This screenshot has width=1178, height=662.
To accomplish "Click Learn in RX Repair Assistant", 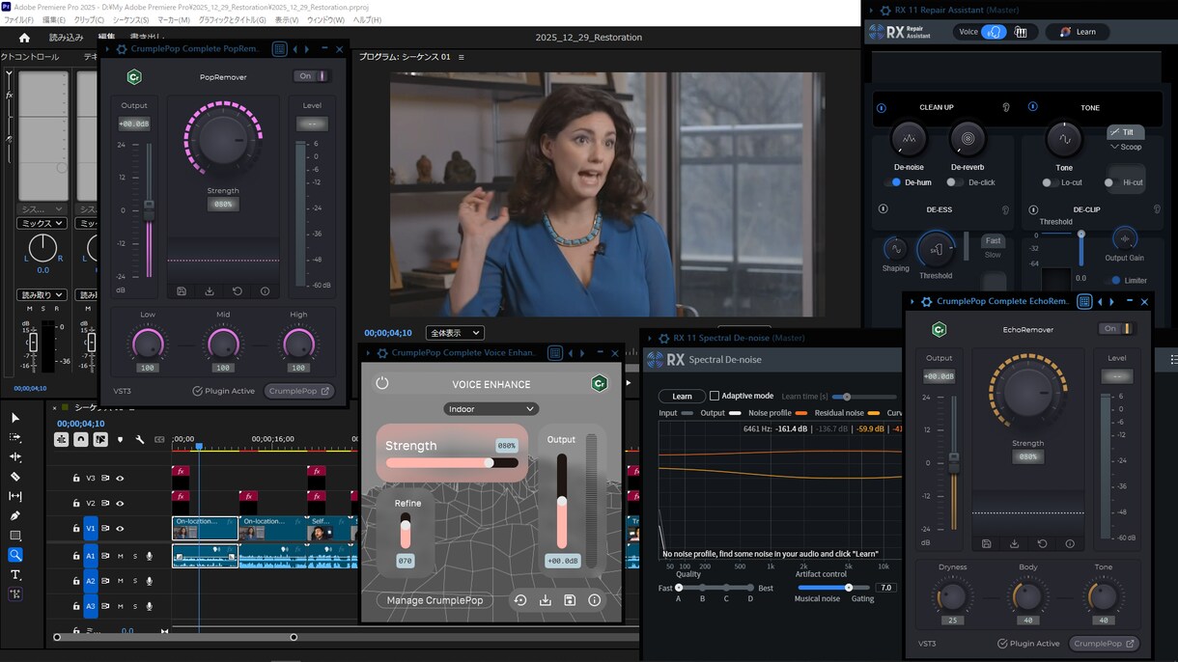I will [1078, 32].
